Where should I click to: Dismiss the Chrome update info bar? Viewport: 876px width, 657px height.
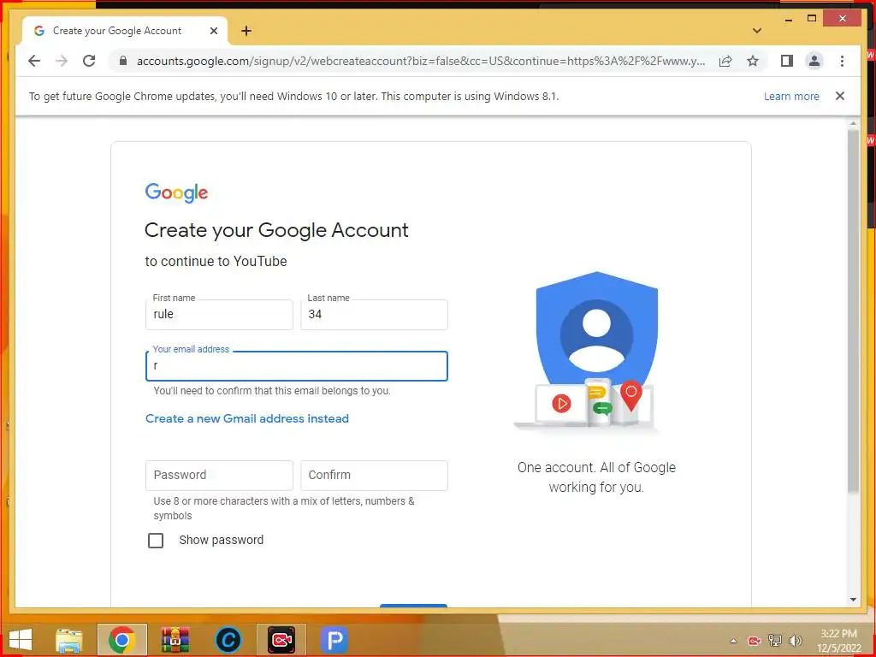click(x=839, y=96)
